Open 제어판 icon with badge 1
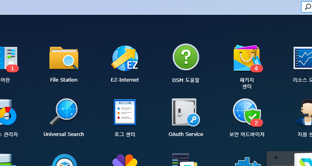This screenshot has width=312, height=166. pyautogui.click(x=8, y=58)
